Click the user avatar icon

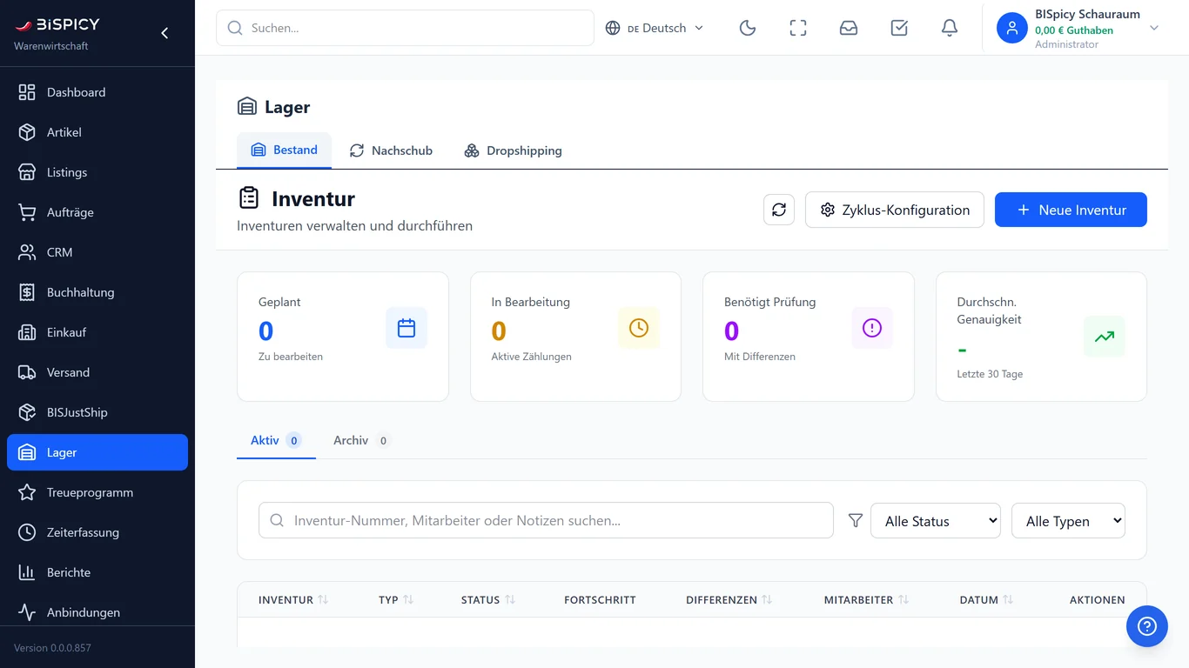1011,28
